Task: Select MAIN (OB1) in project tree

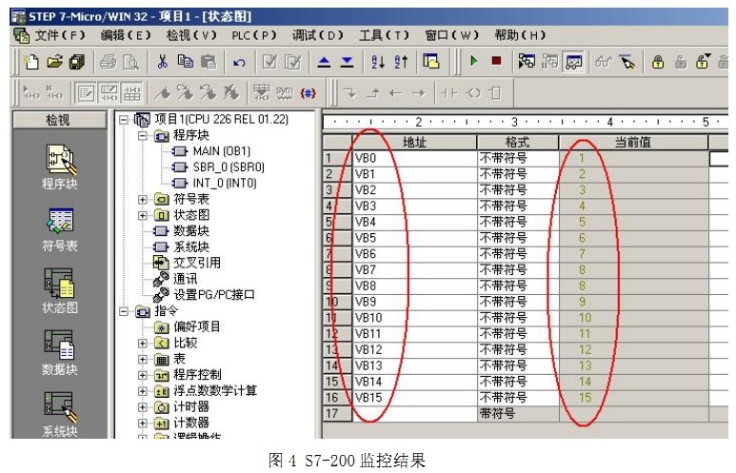Action: (222, 151)
